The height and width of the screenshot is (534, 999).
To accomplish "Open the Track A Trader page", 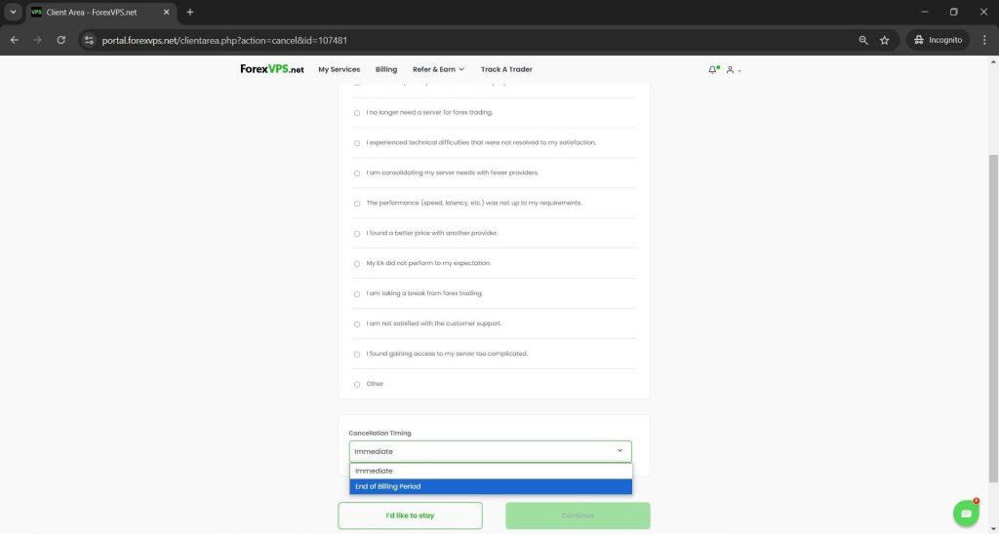I will [506, 69].
